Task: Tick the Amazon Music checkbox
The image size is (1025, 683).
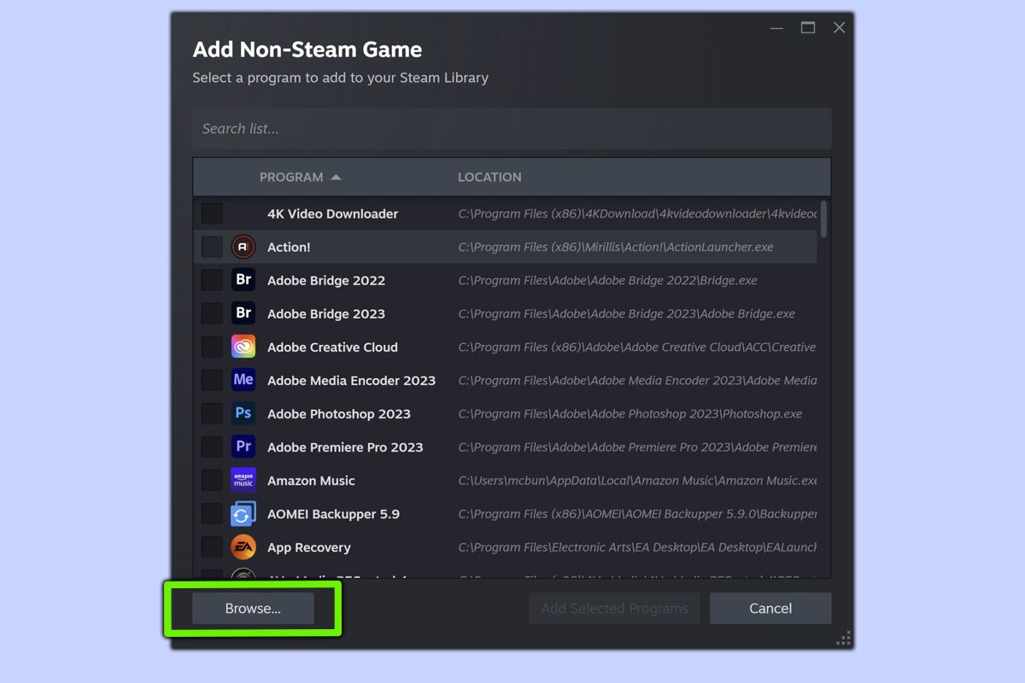Action: tap(211, 480)
